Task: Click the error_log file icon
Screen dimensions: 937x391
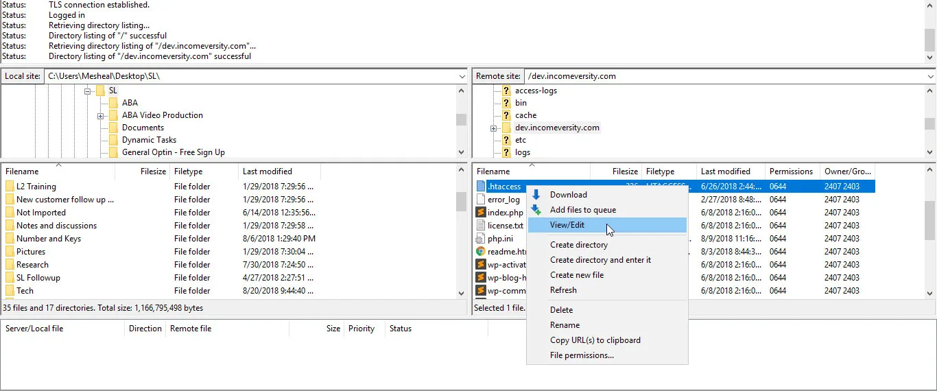Action: (481, 200)
